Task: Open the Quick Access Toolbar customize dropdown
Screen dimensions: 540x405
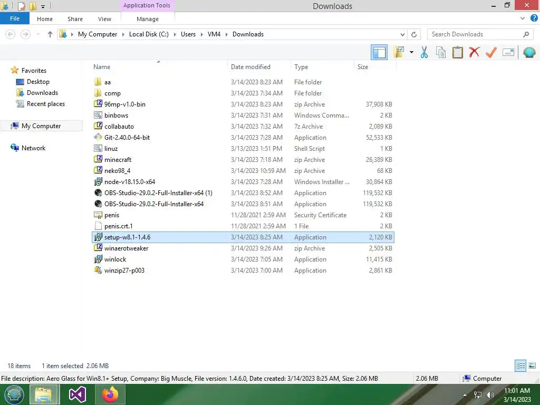Action: pyautogui.click(x=43, y=6)
